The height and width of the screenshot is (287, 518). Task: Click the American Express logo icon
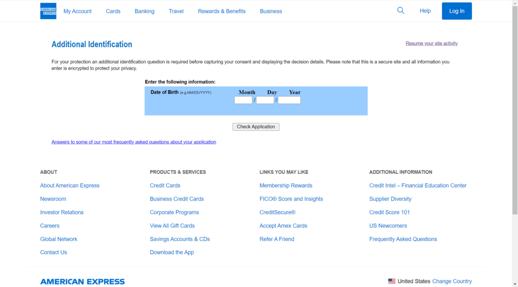pyautogui.click(x=48, y=11)
